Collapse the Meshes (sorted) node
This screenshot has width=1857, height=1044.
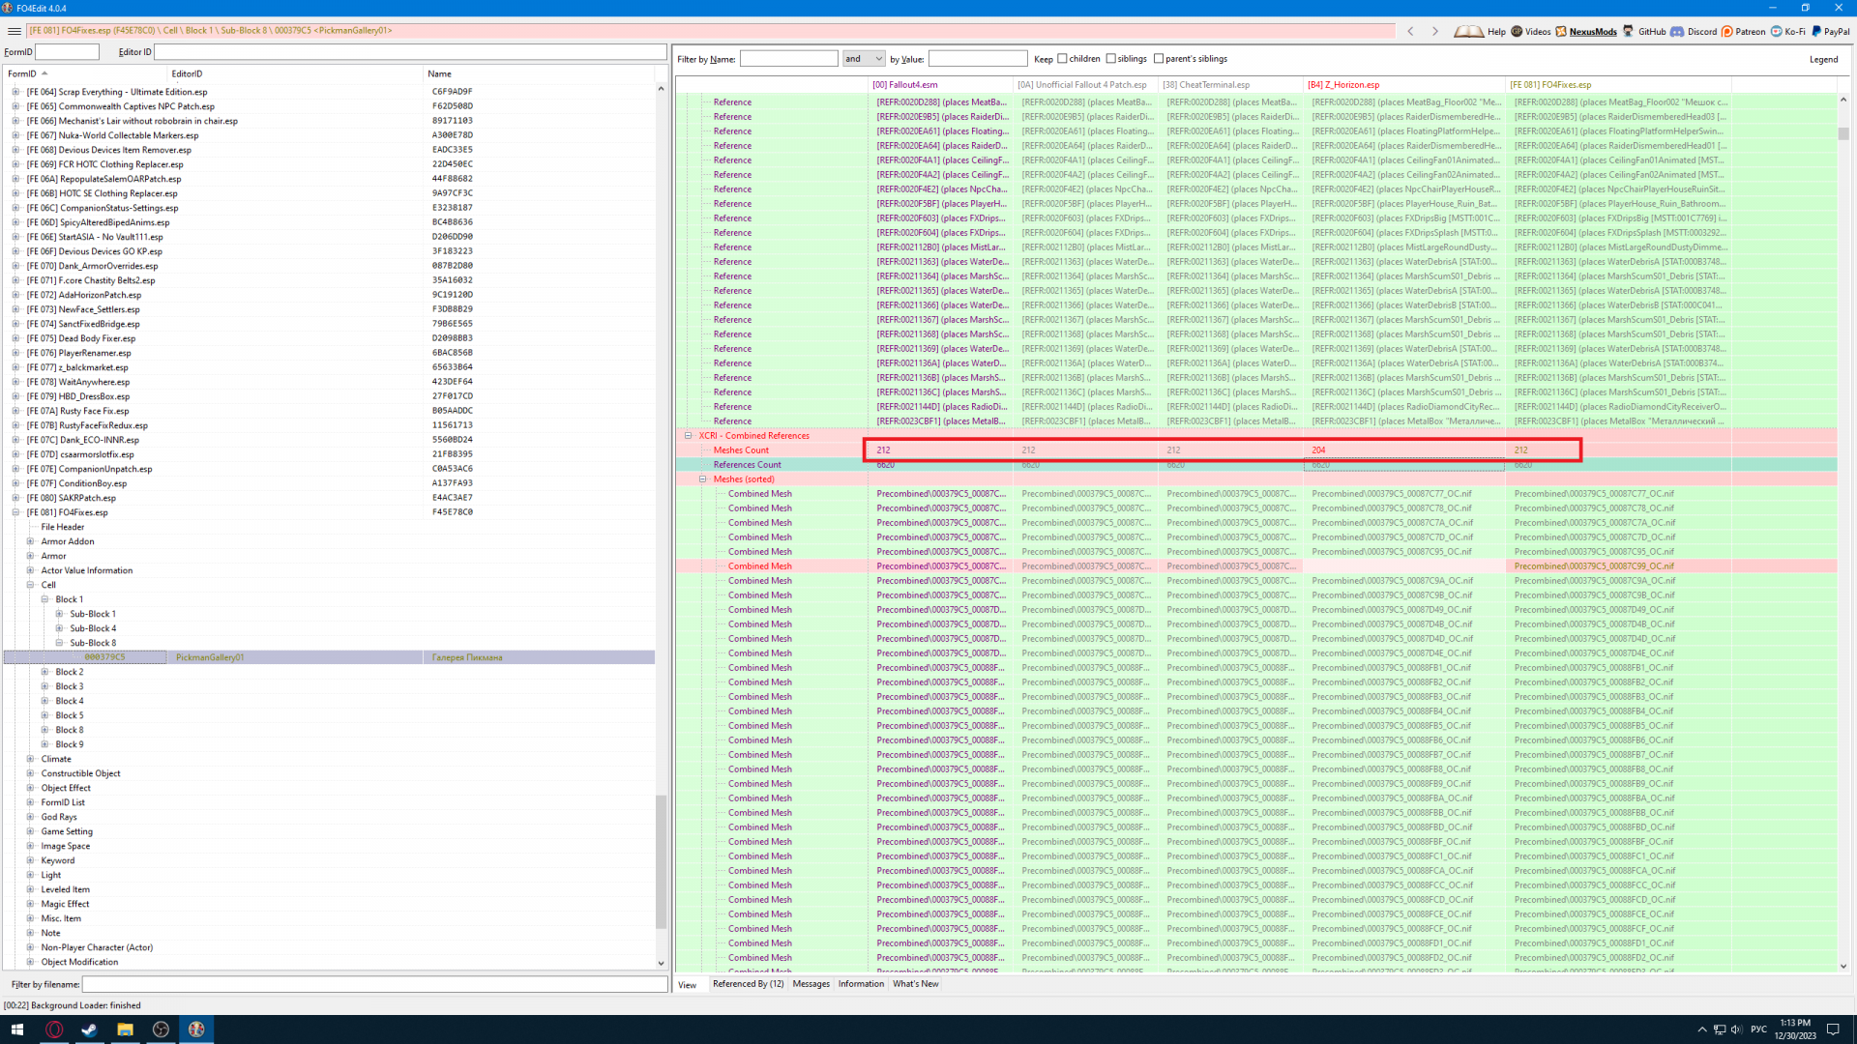[703, 479]
